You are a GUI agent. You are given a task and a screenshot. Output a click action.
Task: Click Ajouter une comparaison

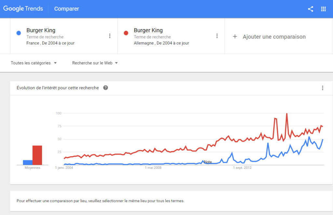[274, 37]
